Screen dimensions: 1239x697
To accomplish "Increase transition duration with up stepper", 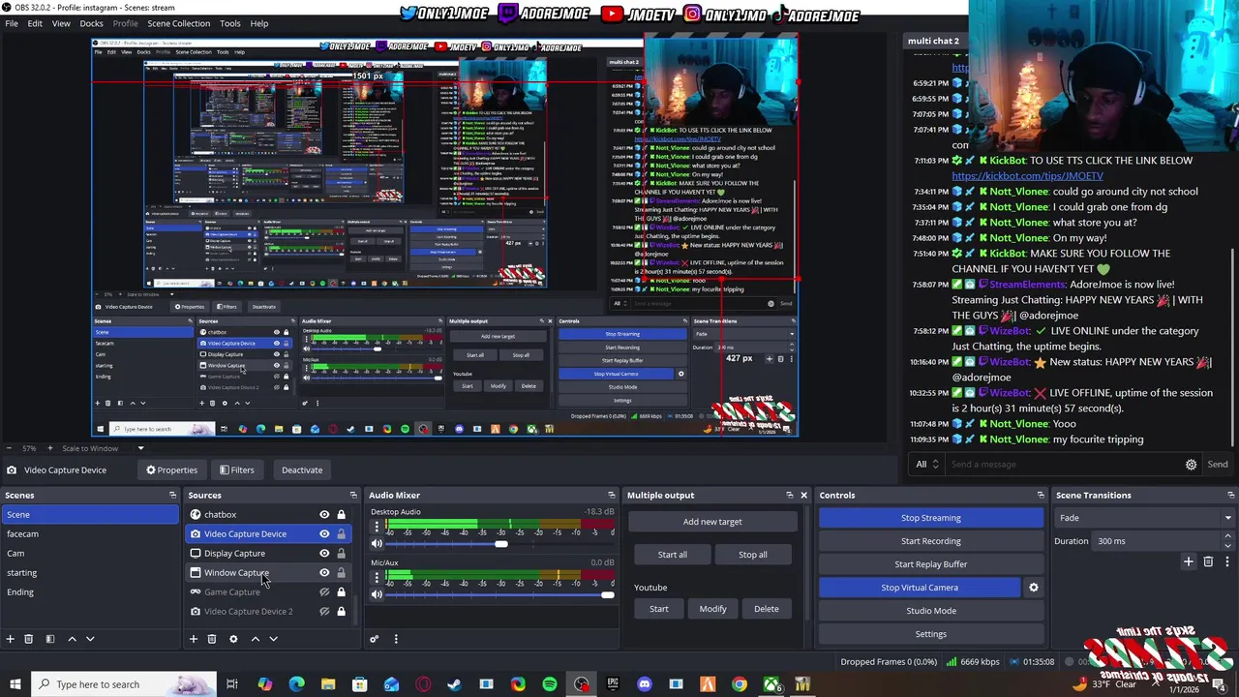I will pyautogui.click(x=1228, y=537).
